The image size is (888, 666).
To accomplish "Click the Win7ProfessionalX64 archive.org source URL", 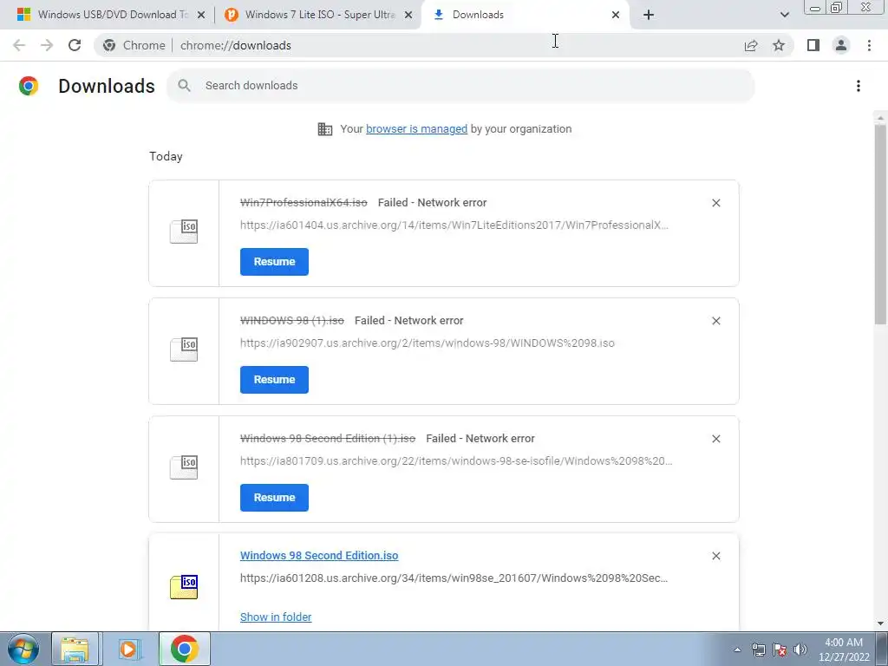I will (454, 225).
